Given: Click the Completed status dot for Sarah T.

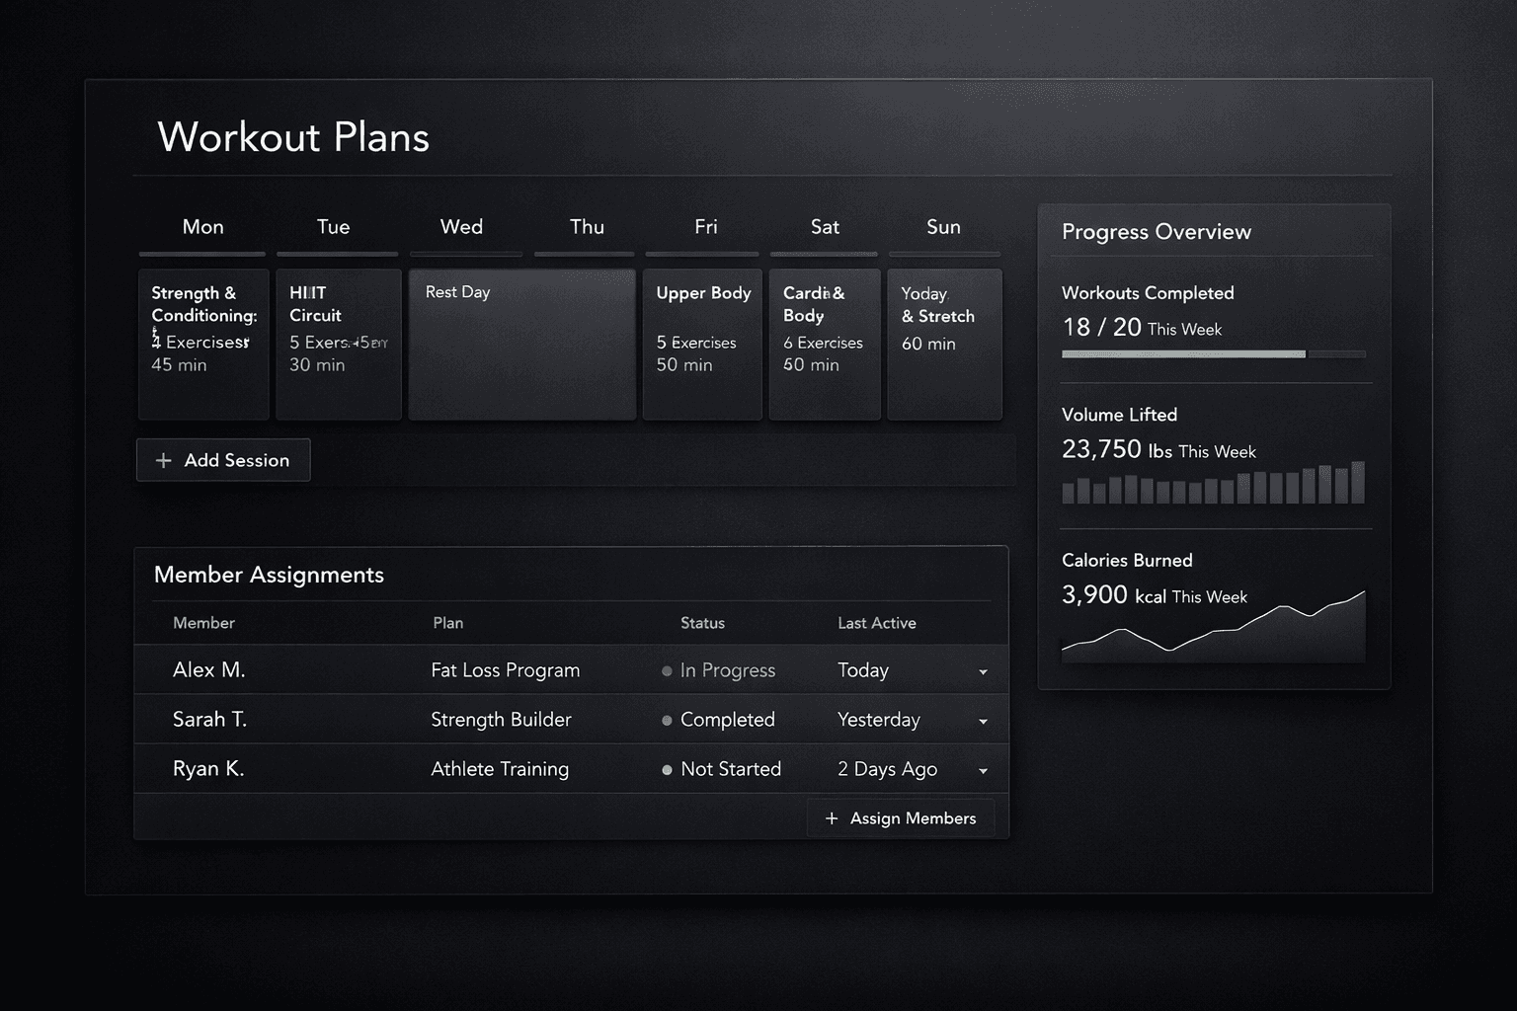Looking at the screenshot, I should [x=667, y=721].
